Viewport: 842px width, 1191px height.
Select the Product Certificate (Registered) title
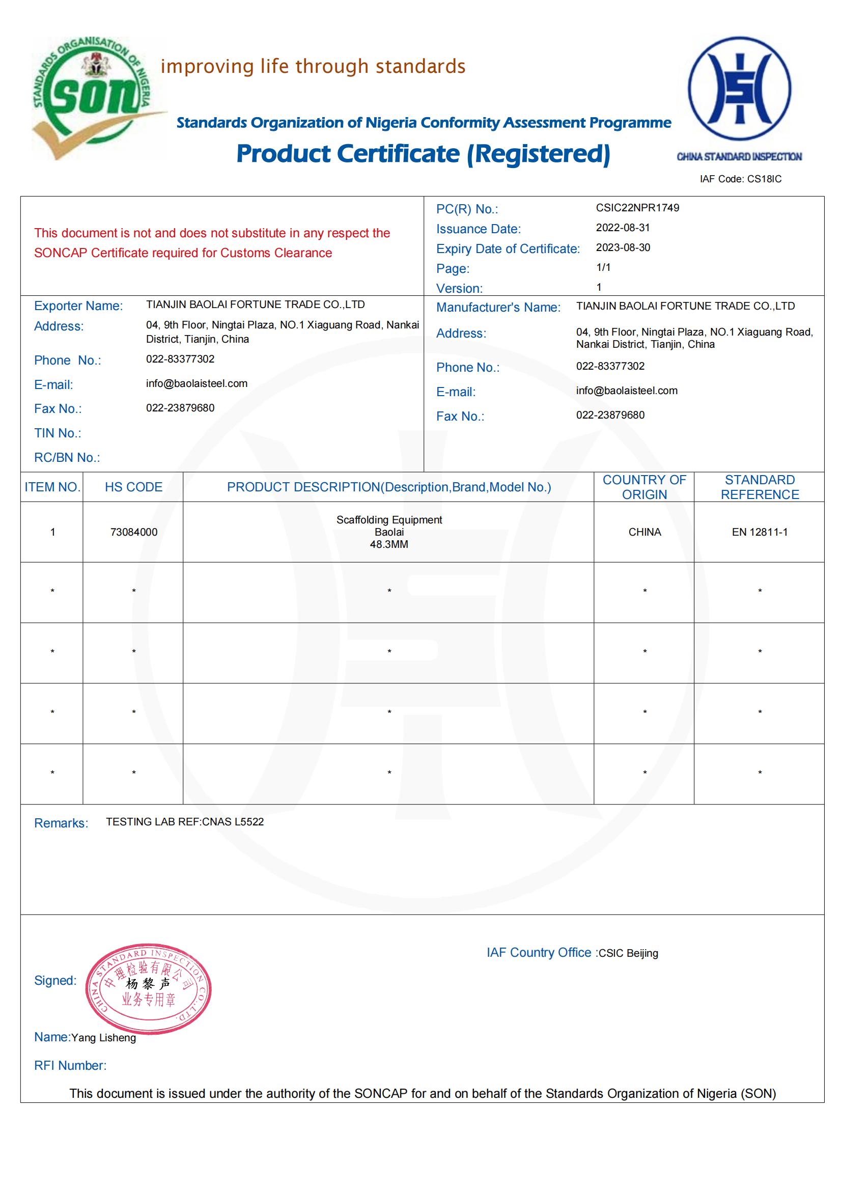click(x=423, y=154)
